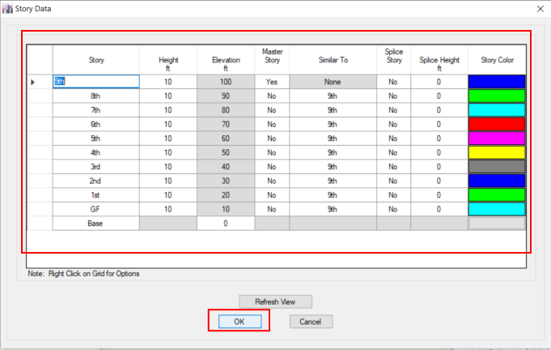Click the Story Data window title icon
Image resolution: width=551 pixels, height=350 pixels.
(8, 7)
